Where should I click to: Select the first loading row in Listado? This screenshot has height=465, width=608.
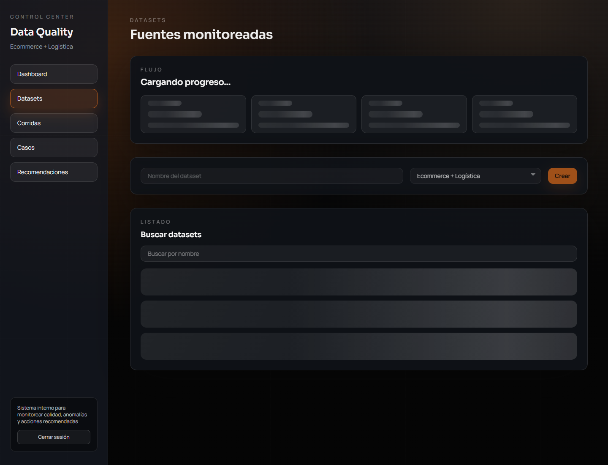pos(358,282)
